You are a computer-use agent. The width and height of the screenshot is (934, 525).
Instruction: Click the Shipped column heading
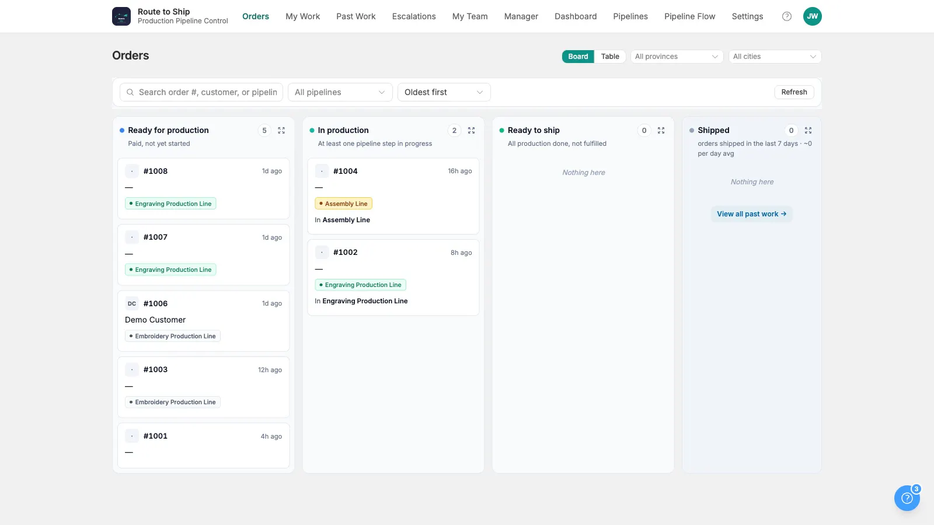713,130
